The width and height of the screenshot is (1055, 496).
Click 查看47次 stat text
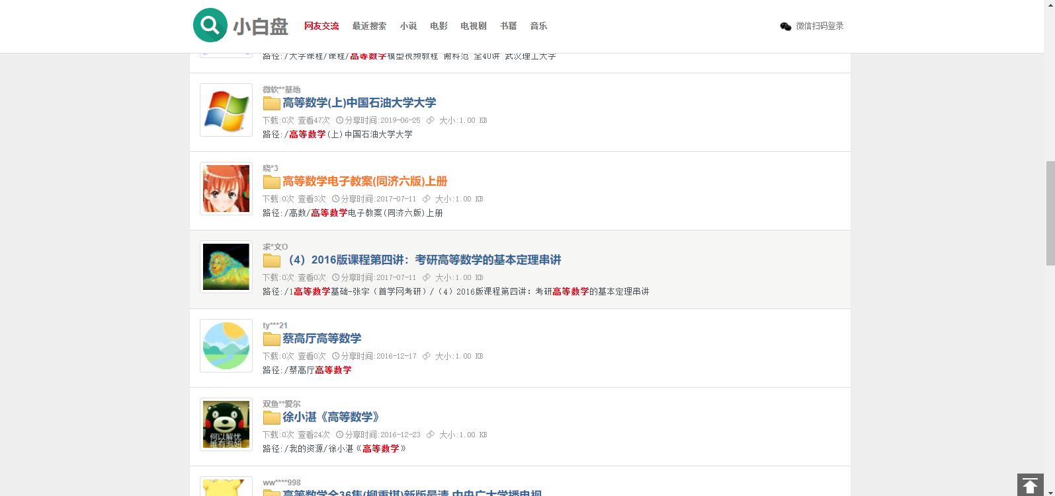pos(314,120)
